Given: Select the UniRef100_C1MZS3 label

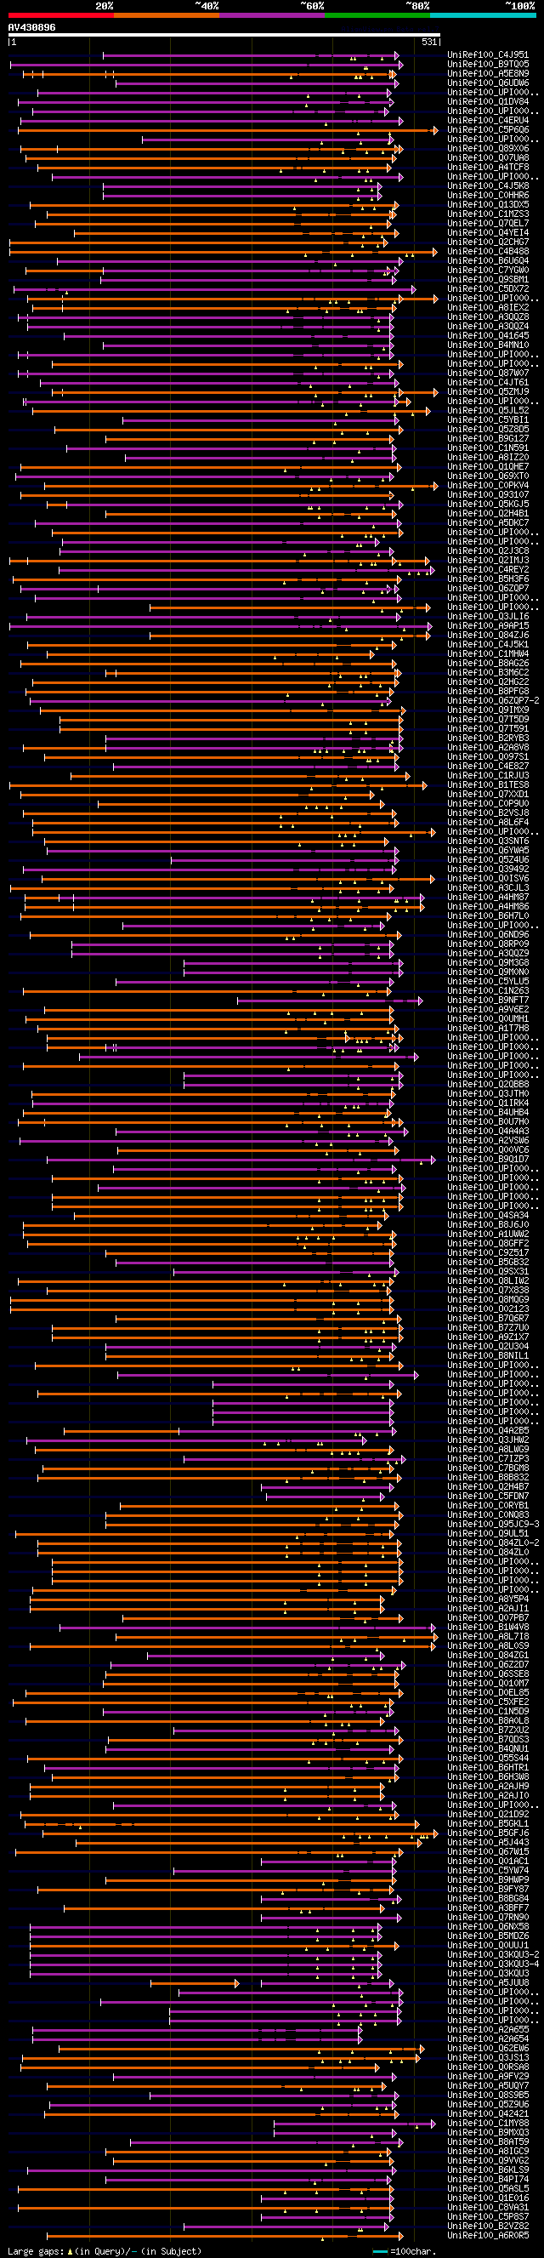Looking at the screenshot, I should (x=488, y=214).
